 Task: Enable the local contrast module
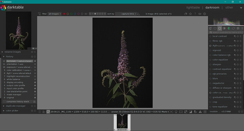click(x=210, y=36)
